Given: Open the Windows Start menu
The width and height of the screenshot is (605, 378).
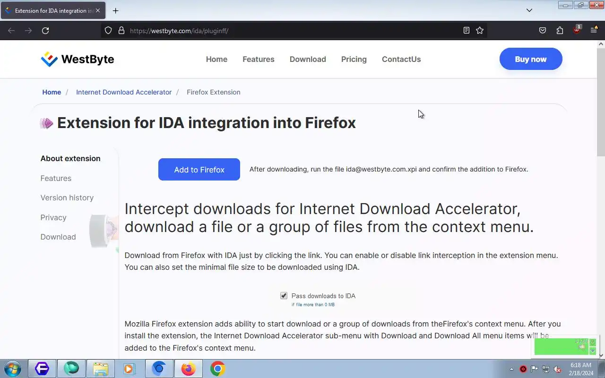Looking at the screenshot, I should [12, 369].
